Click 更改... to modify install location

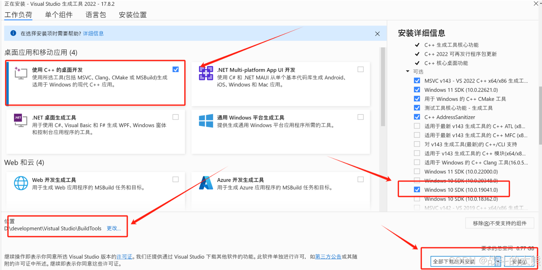tap(114, 228)
